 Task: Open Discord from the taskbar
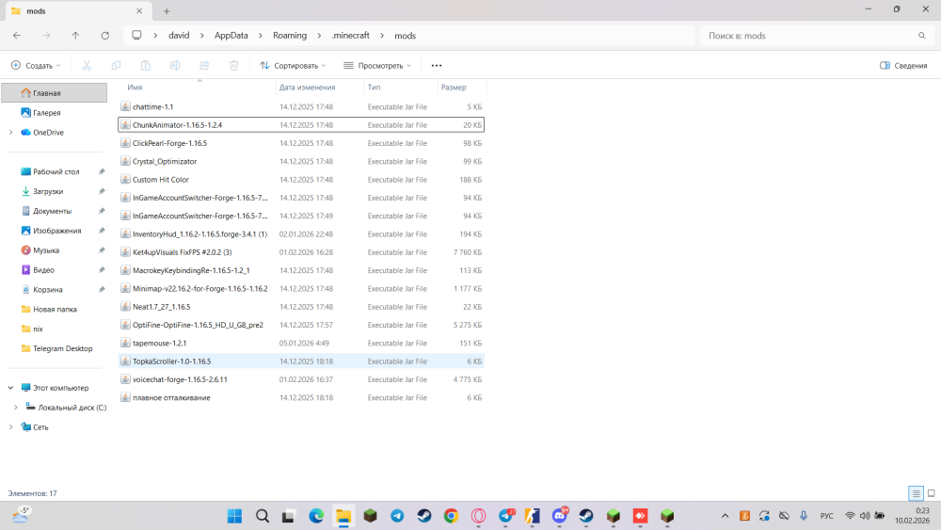pos(559,516)
